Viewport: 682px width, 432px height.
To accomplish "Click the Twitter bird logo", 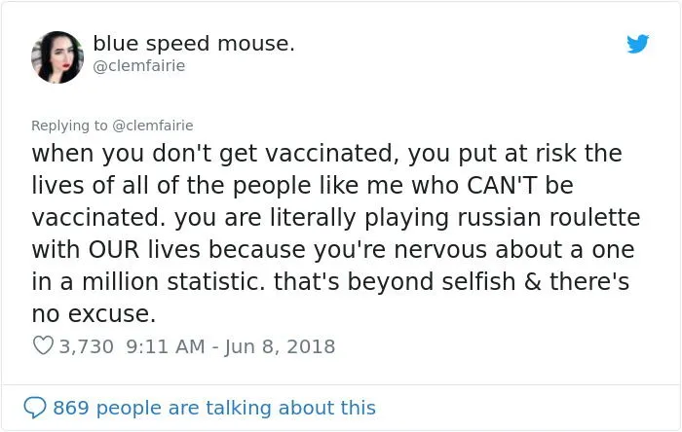I will (638, 45).
